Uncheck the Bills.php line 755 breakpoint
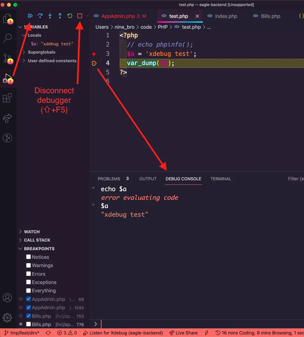The width and height of the screenshot is (304, 337). (28, 316)
